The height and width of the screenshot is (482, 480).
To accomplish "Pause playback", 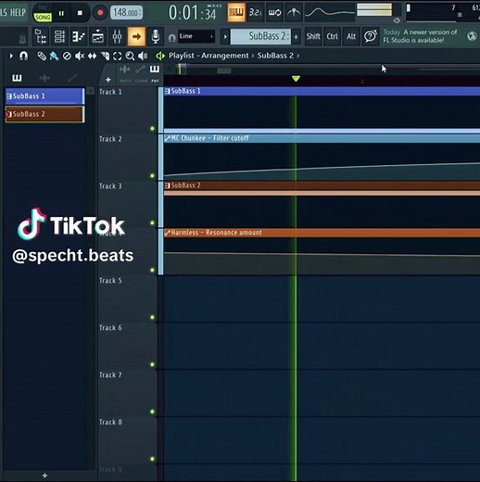I will [x=61, y=13].
